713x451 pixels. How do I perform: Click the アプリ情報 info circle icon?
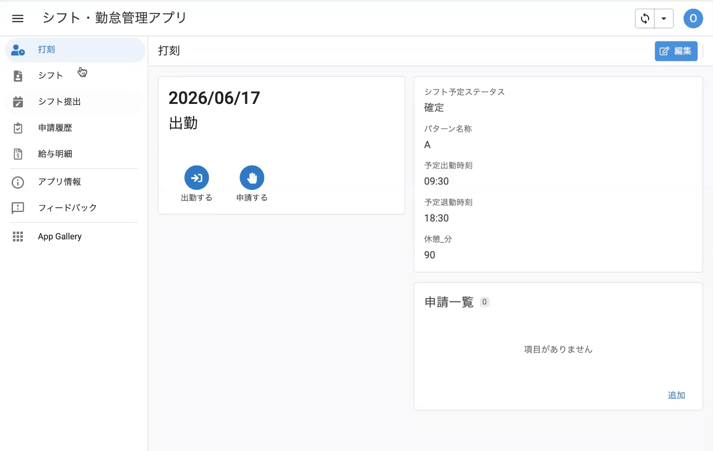pos(18,182)
